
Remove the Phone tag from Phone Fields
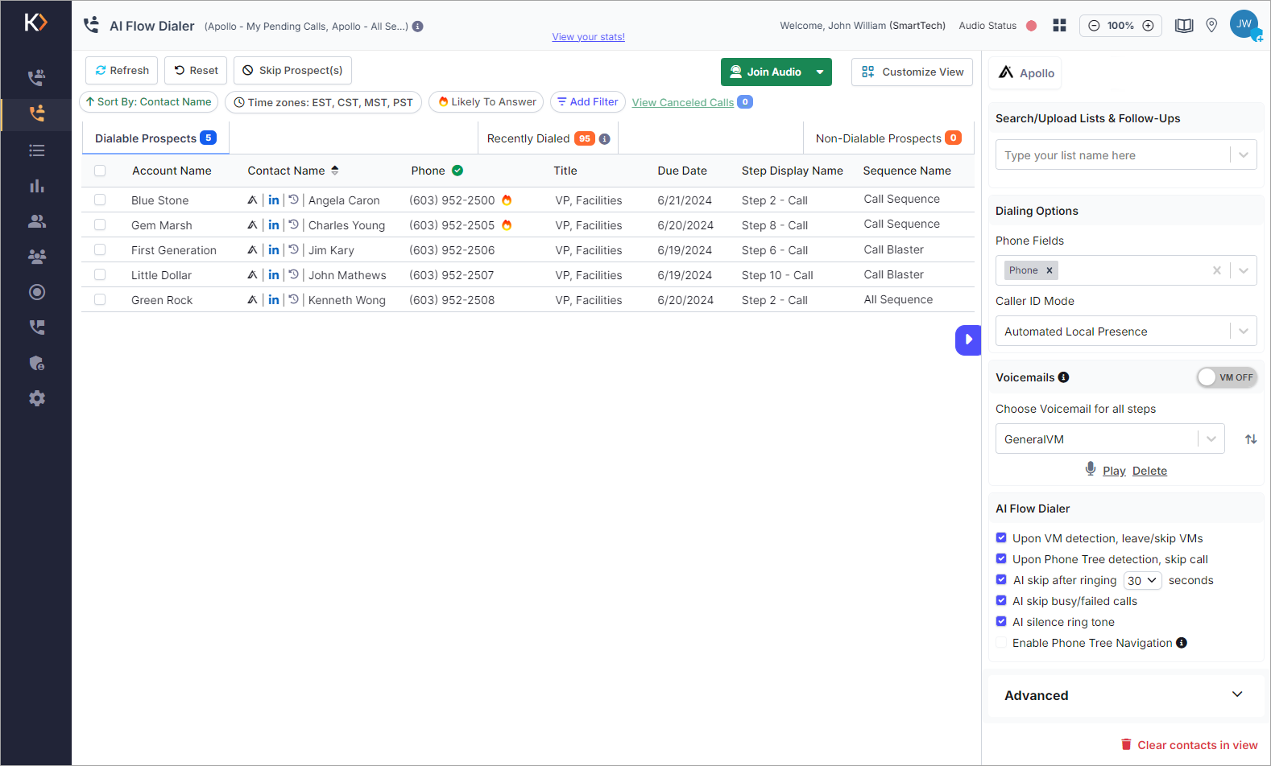click(x=1050, y=270)
